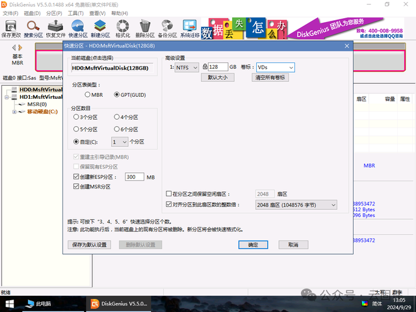
Task: Open This PC (此电脑) from the taskbar
Action: 40,304
